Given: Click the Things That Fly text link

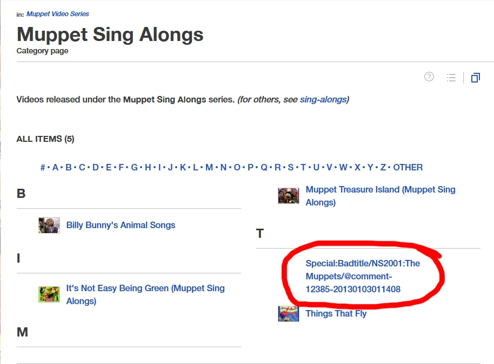Looking at the screenshot, I should (x=336, y=313).
